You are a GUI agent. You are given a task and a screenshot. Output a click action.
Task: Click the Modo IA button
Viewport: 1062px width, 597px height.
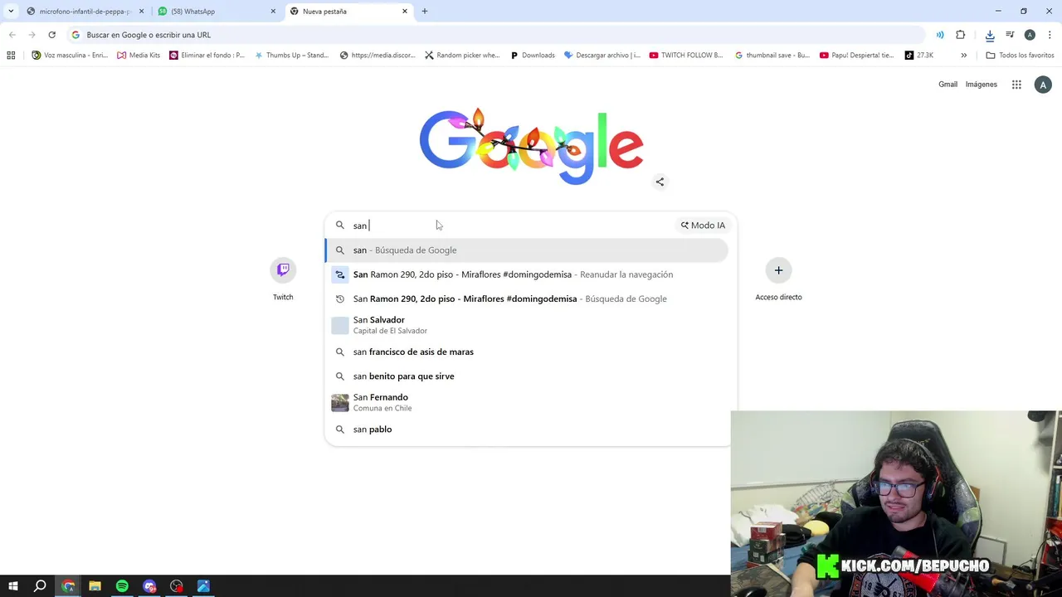click(x=703, y=226)
